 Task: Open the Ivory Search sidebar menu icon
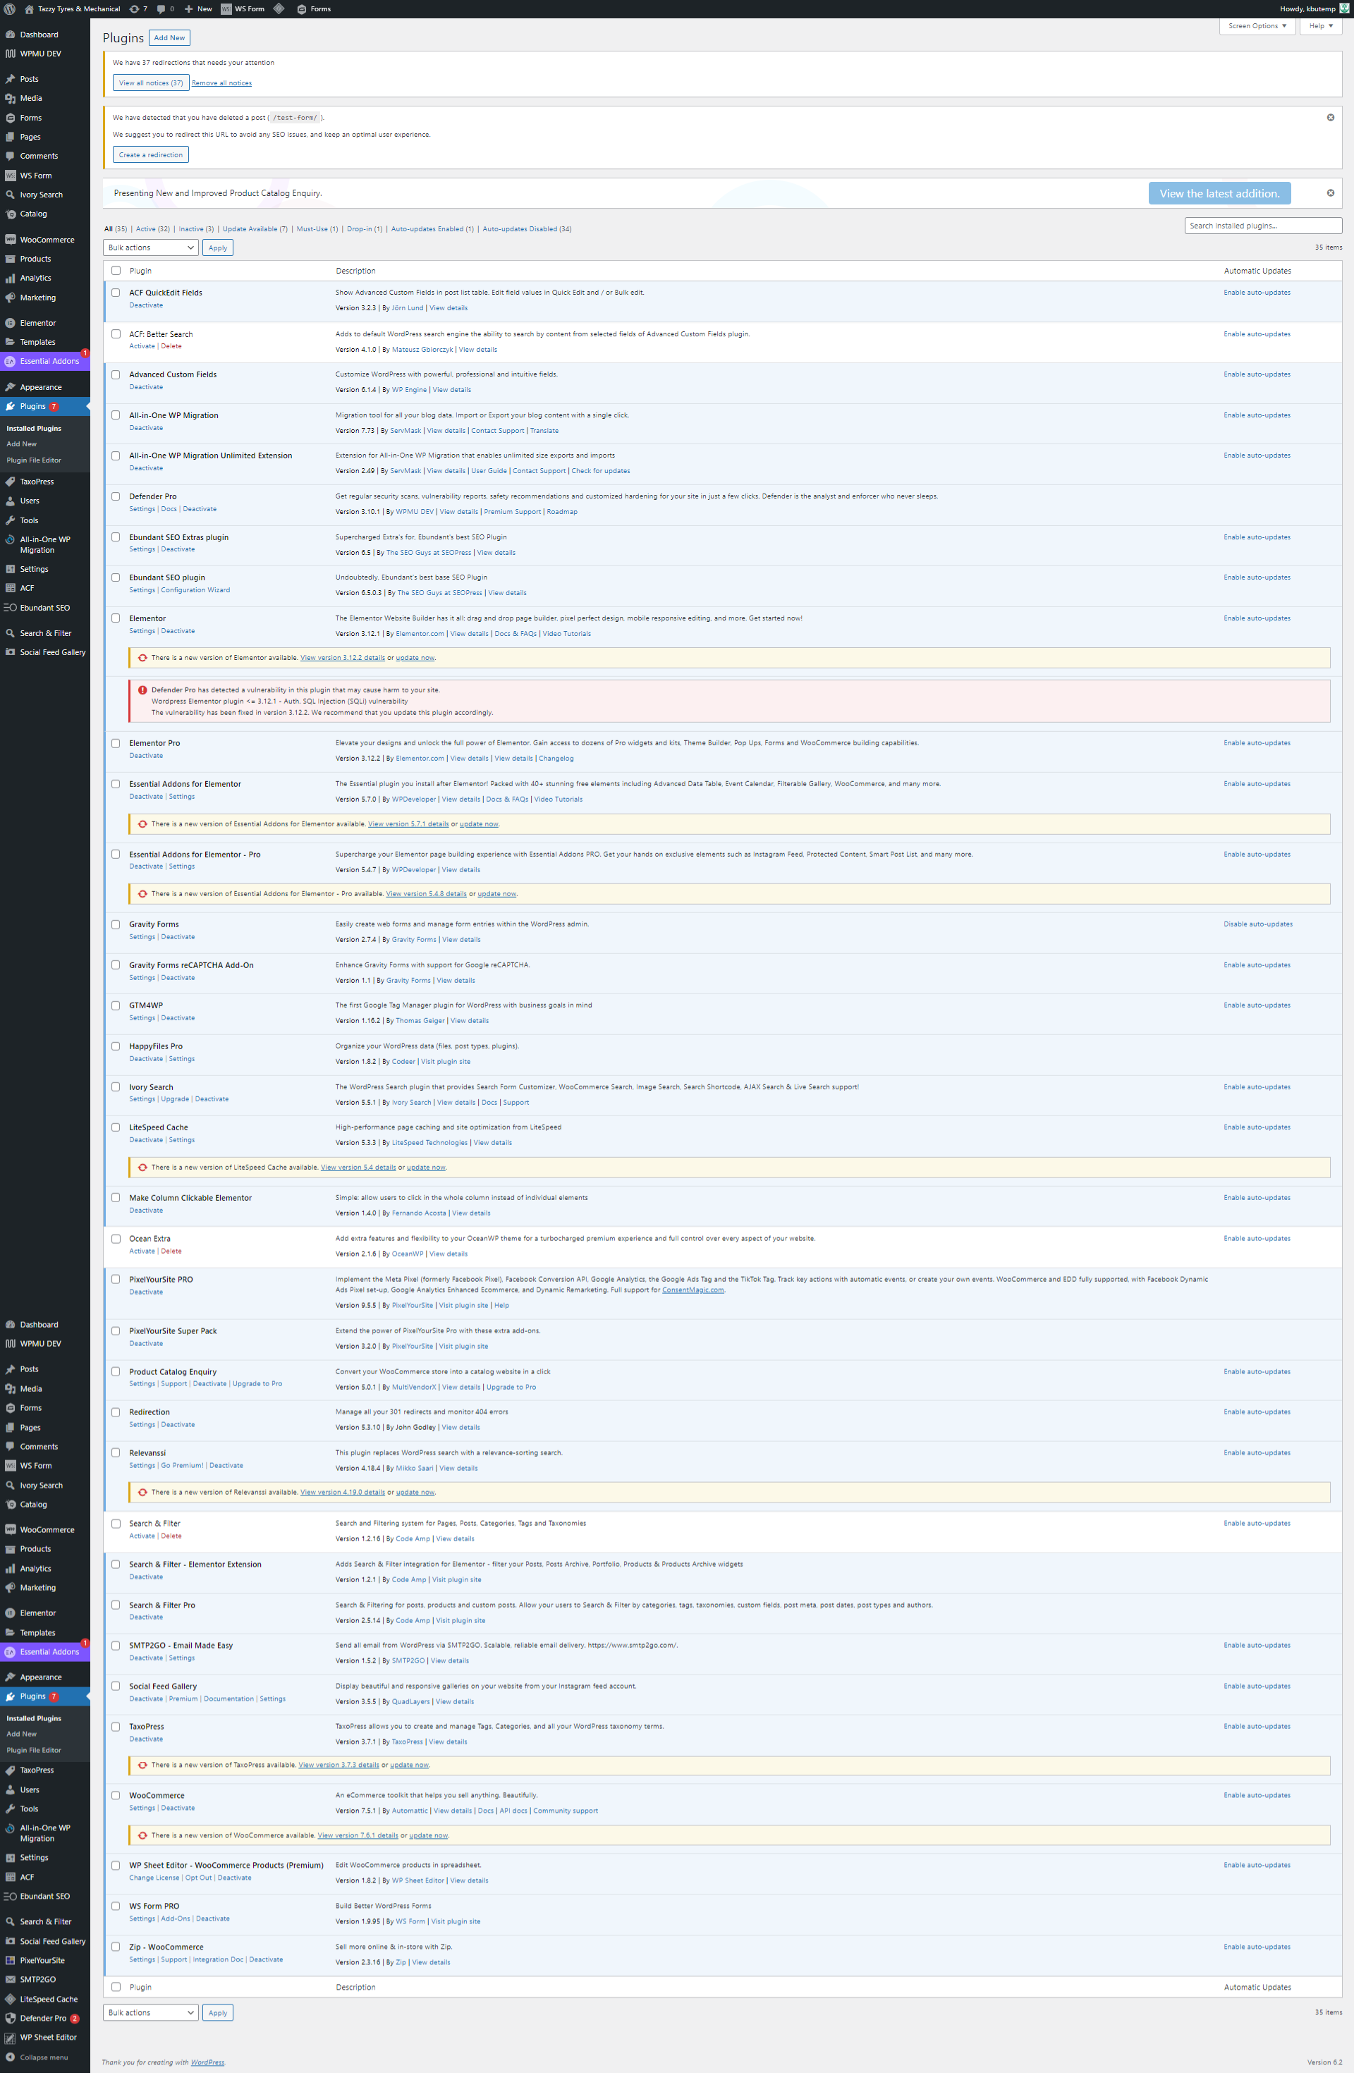point(11,195)
